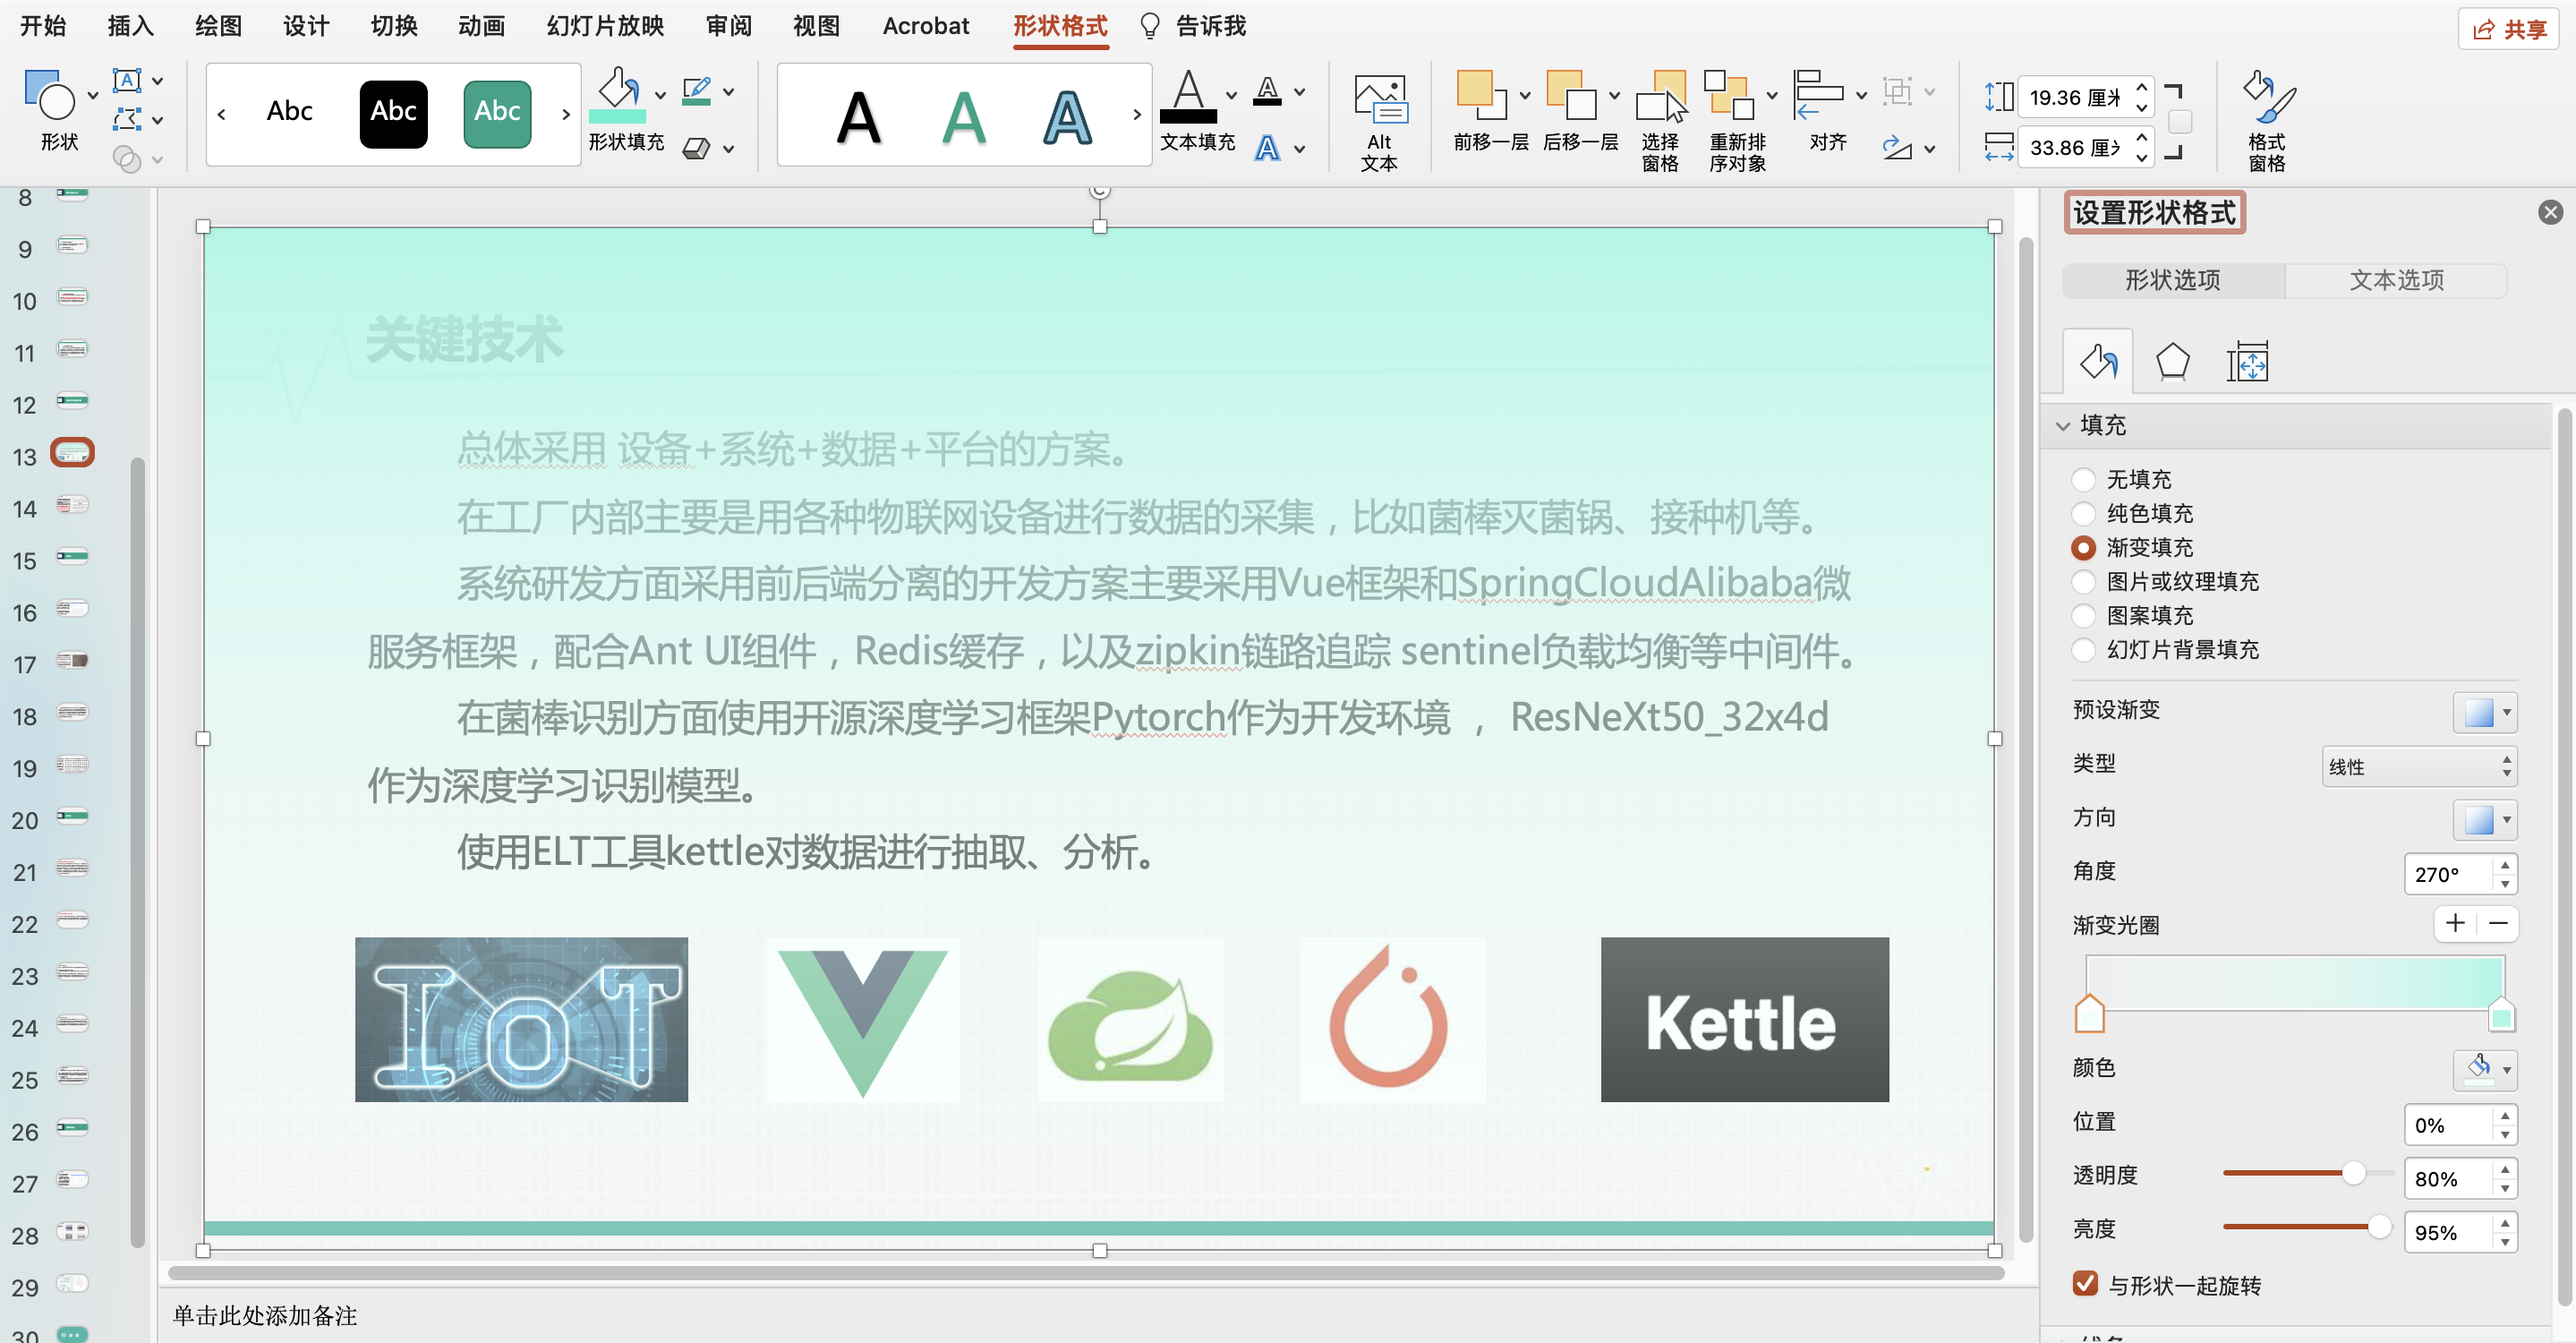Viewport: 2576px width, 1343px height.
Task: Click the shape height 19.36 field
Action: coord(2074,96)
